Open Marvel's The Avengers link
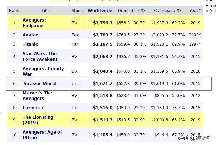 37,95
